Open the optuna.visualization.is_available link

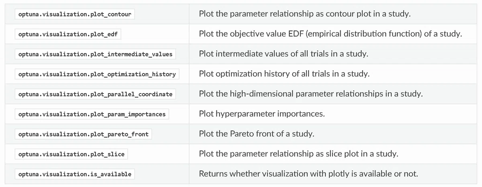(75, 174)
